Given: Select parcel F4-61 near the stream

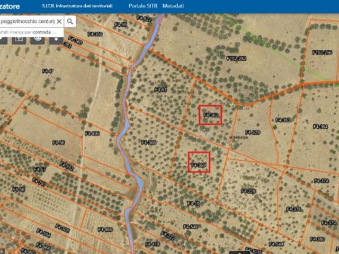Looking at the screenshot, I should [x=160, y=89].
